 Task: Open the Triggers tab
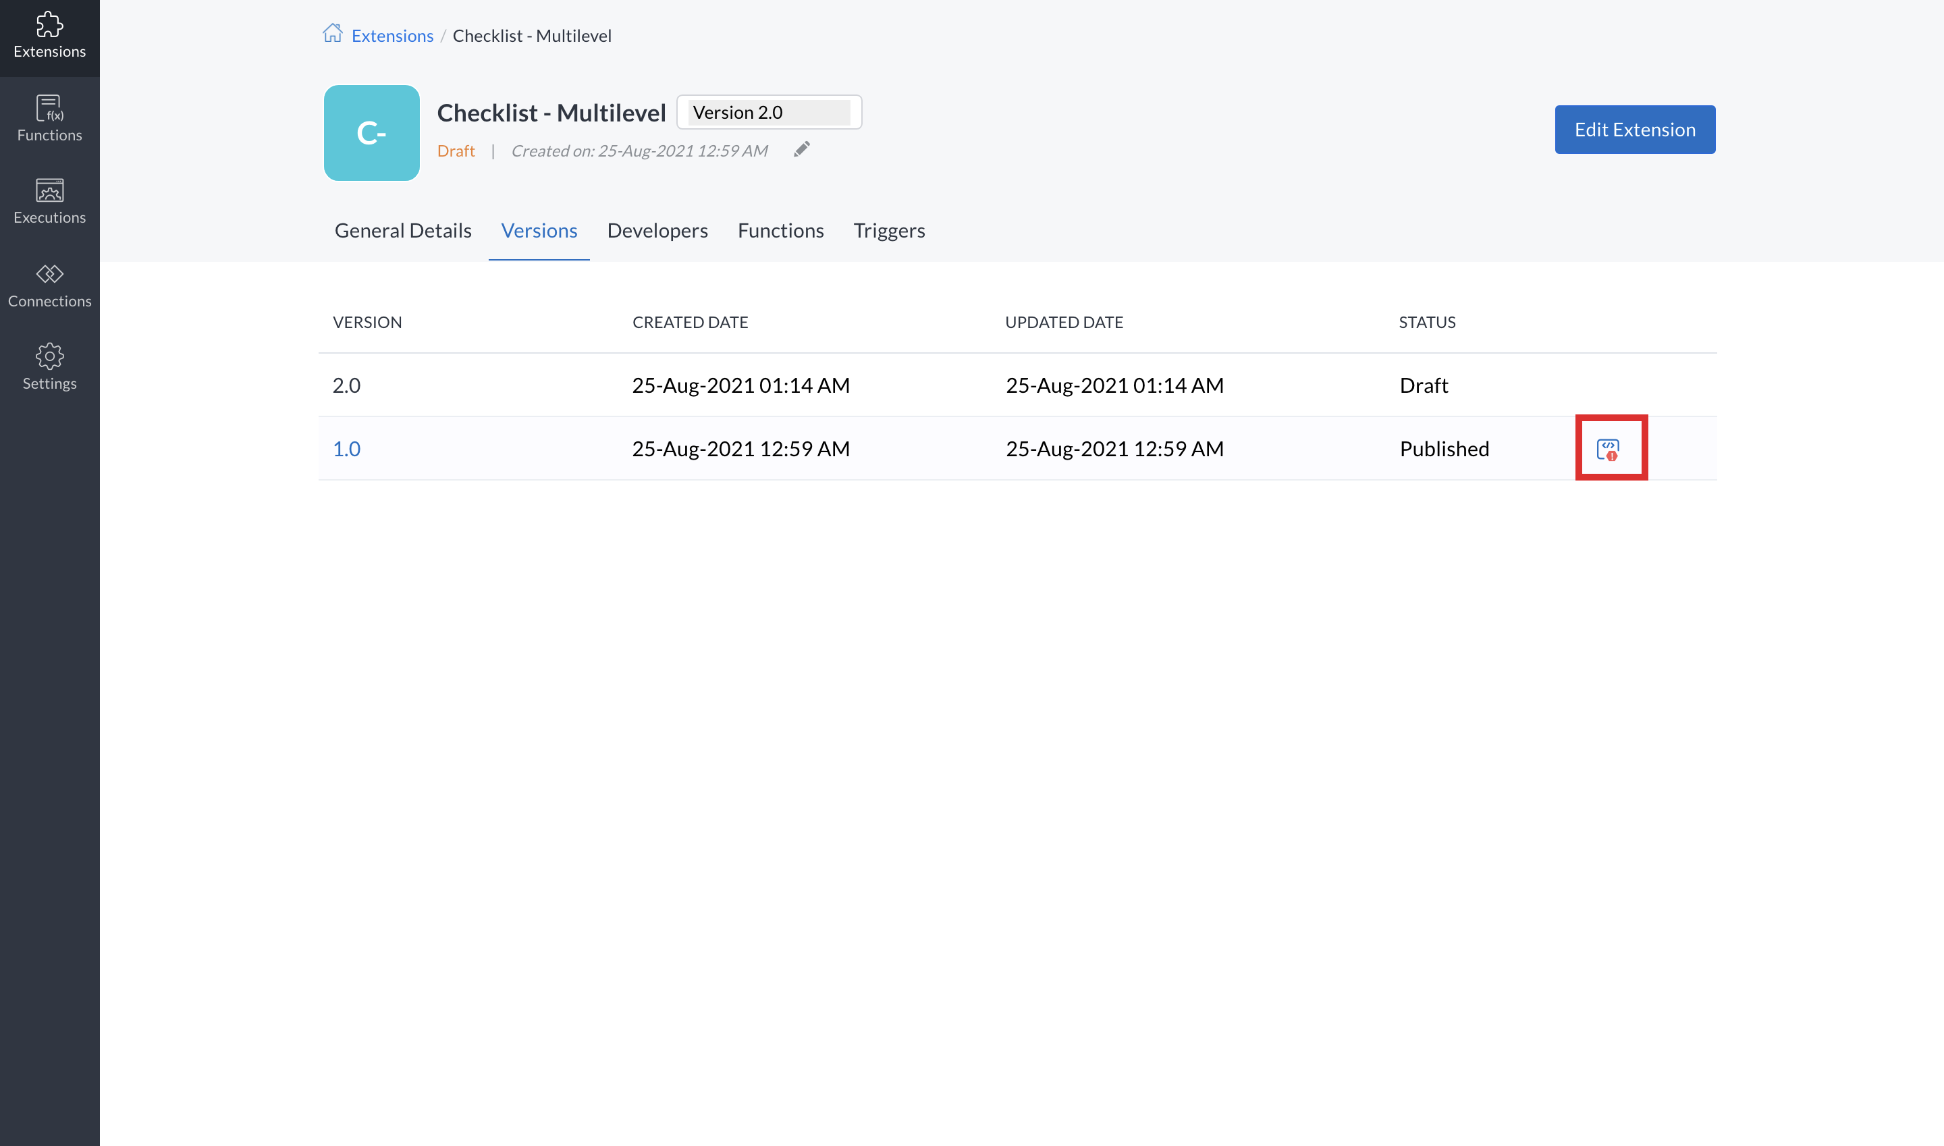pyautogui.click(x=889, y=231)
